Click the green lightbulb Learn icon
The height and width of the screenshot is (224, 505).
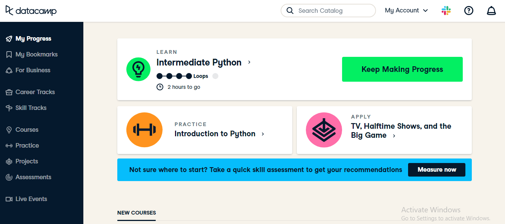coord(138,69)
